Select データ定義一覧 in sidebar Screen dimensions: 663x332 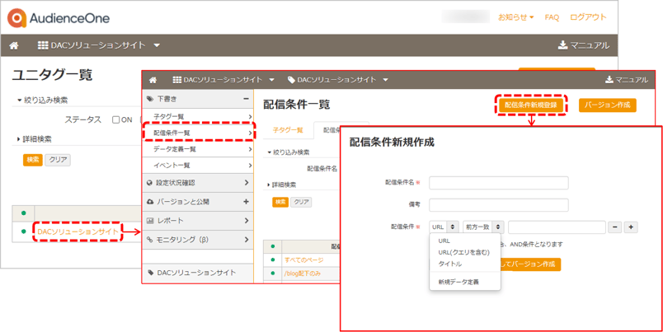pos(197,149)
